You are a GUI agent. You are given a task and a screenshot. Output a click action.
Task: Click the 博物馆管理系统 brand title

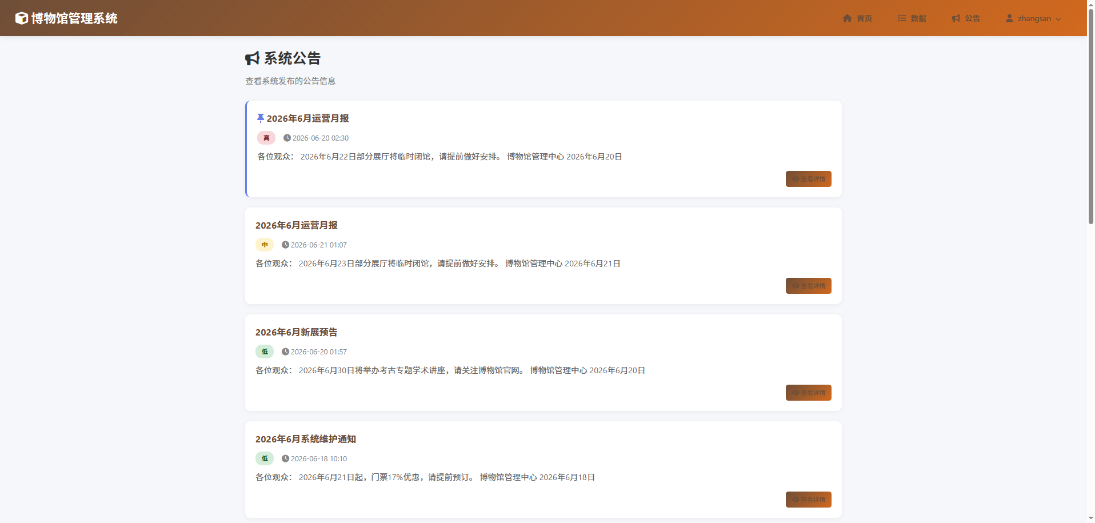pyautogui.click(x=74, y=18)
